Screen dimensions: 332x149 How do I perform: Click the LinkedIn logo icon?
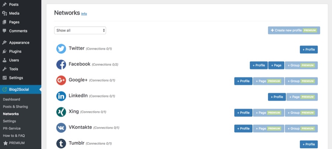pos(61,96)
